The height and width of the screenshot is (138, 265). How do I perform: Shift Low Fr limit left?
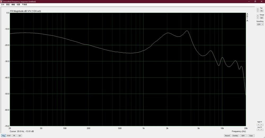(x=258, y=130)
